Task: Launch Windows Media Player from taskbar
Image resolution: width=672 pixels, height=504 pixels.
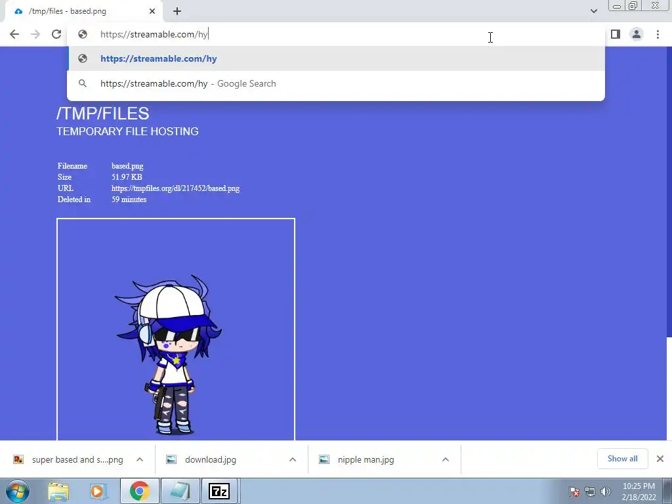Action: tap(98, 491)
